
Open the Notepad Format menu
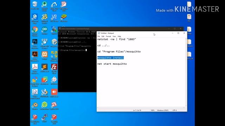(x=108, y=36)
